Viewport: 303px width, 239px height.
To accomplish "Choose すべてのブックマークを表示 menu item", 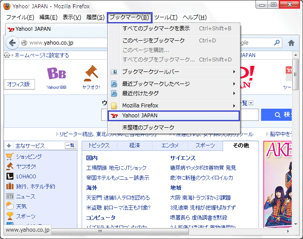I will [156, 29].
